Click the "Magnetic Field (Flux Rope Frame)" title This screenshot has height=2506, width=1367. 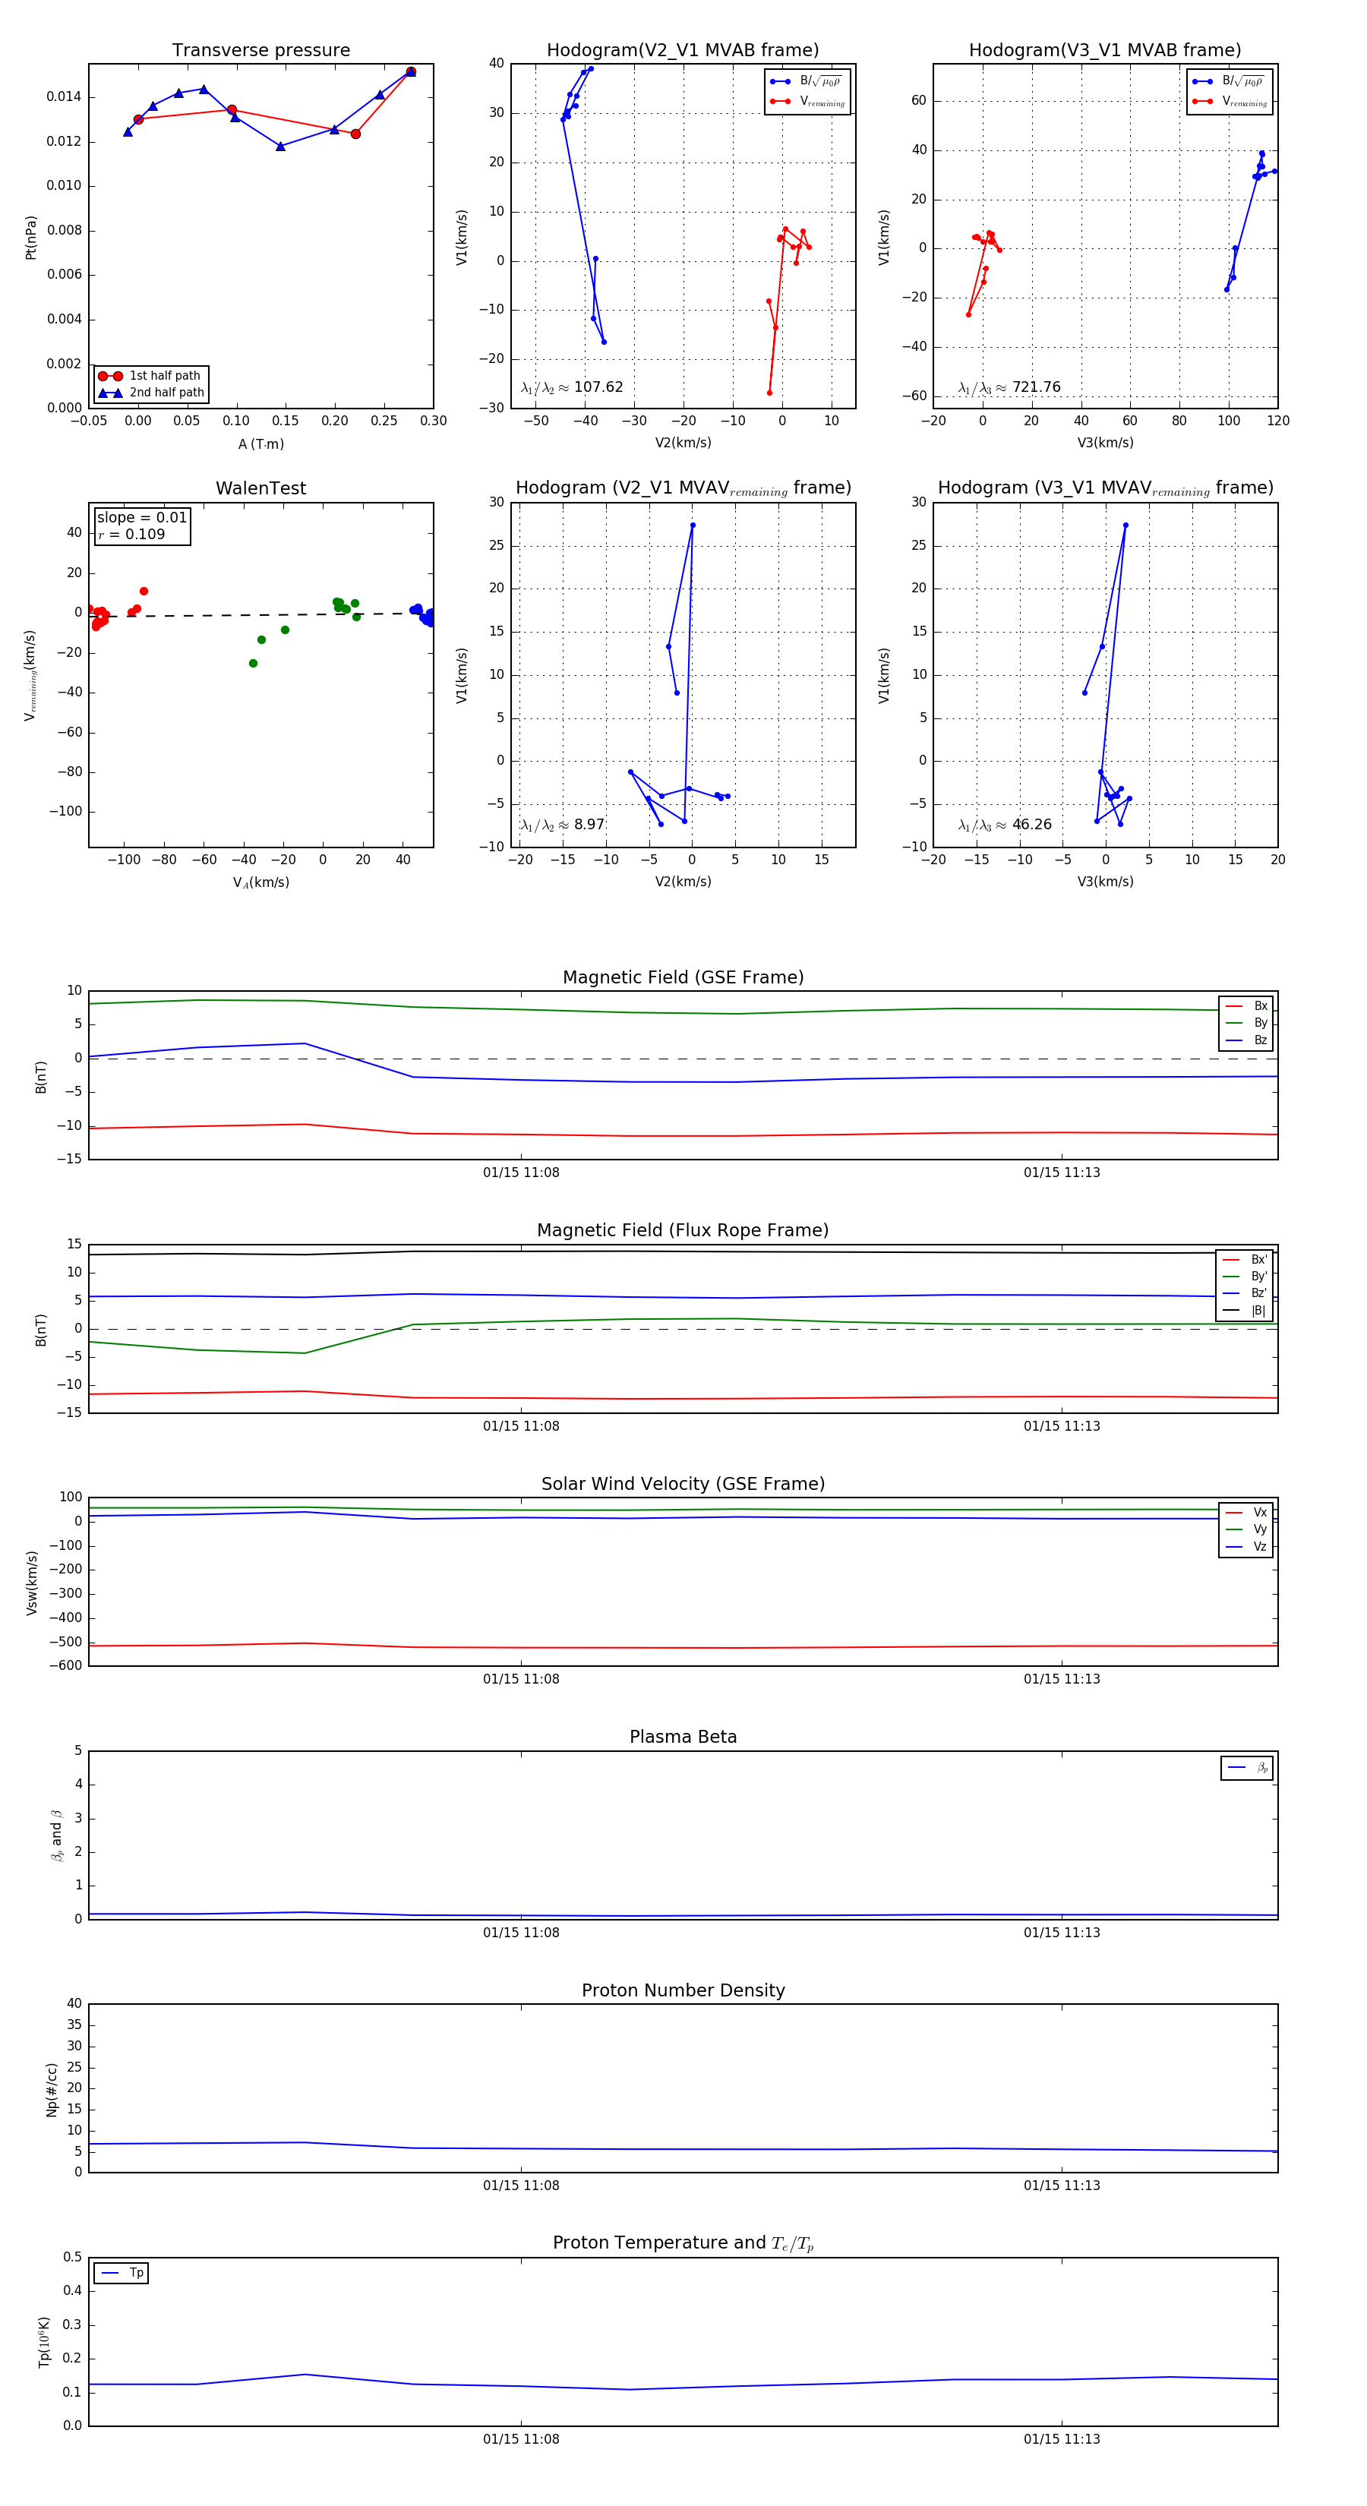point(683,1231)
